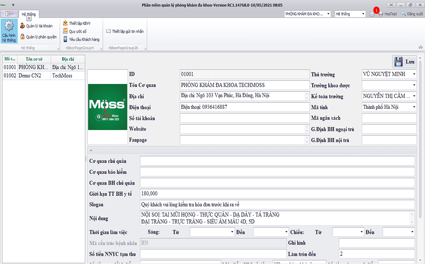Click the Slogan text field
This screenshot has height=264, width=425.
pos(277,205)
